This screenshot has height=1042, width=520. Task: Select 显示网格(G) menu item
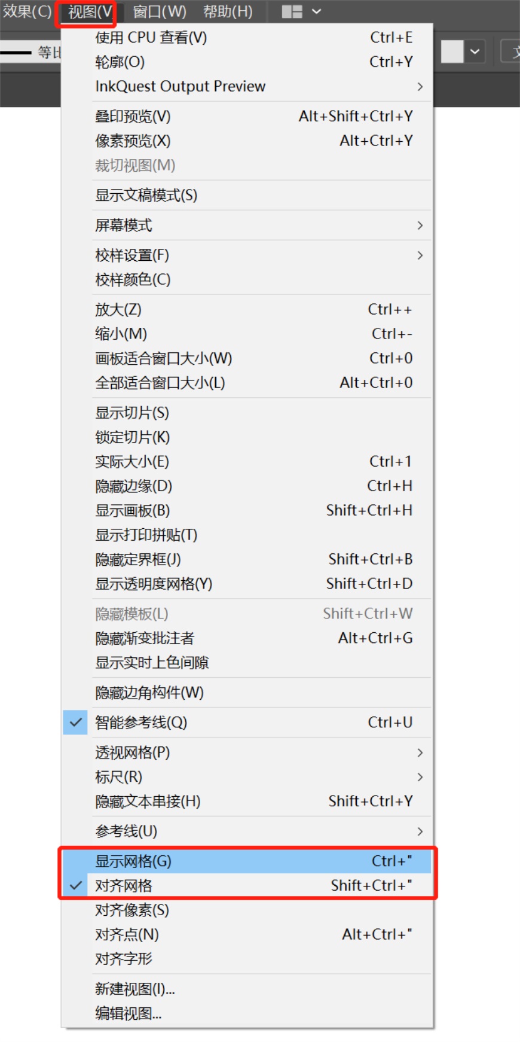(247, 861)
